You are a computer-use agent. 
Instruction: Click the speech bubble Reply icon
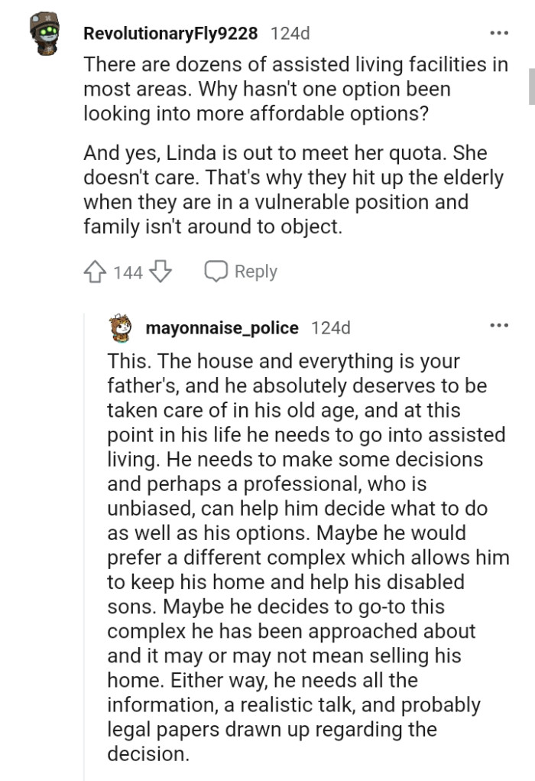pyautogui.click(x=216, y=271)
